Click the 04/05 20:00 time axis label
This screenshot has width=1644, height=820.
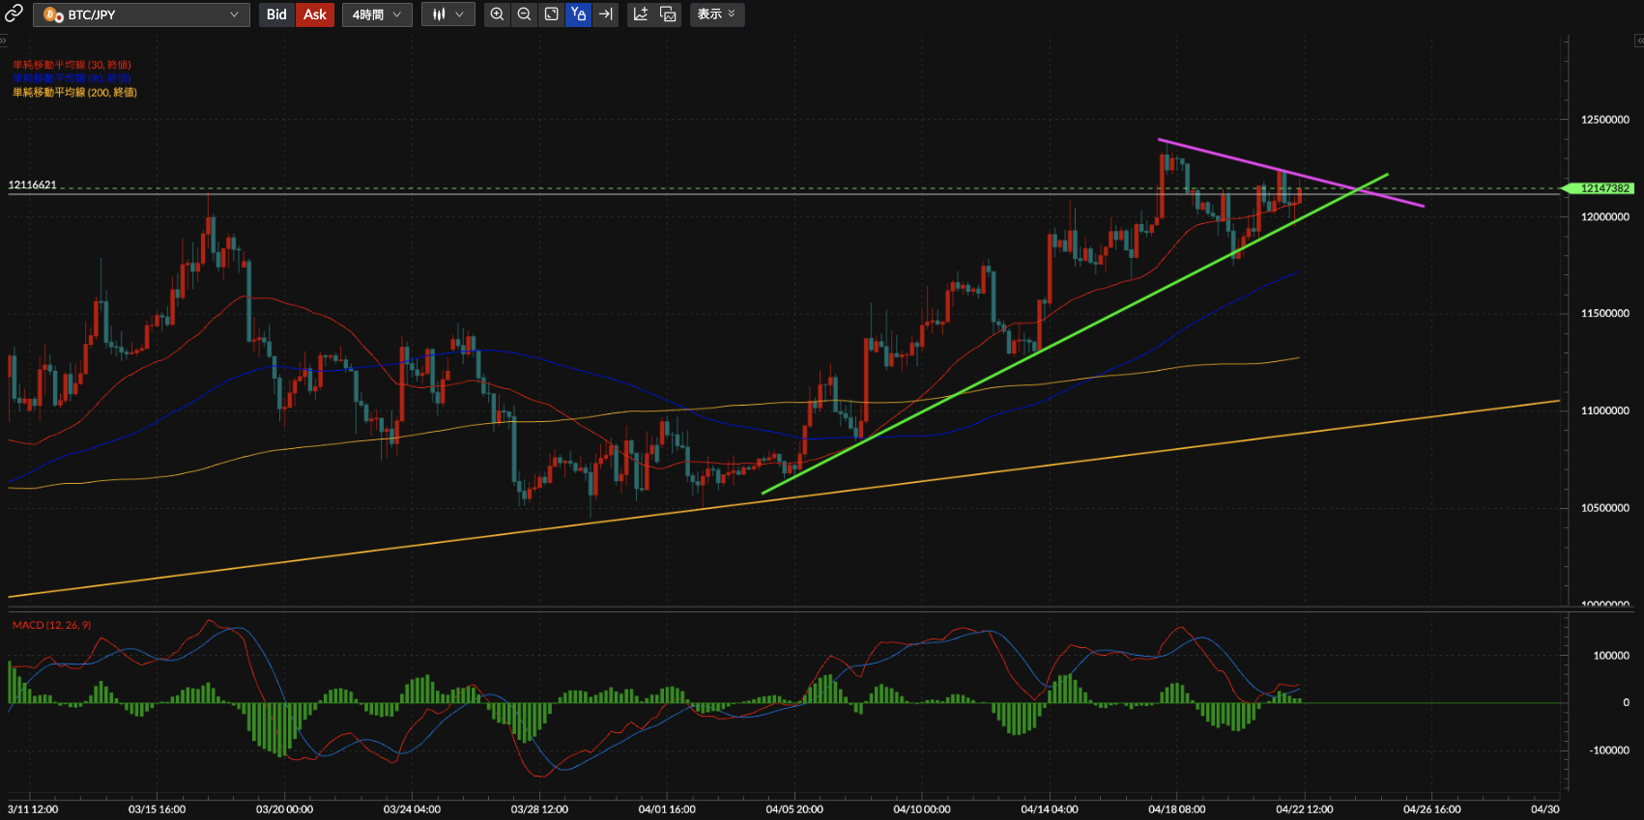click(794, 809)
